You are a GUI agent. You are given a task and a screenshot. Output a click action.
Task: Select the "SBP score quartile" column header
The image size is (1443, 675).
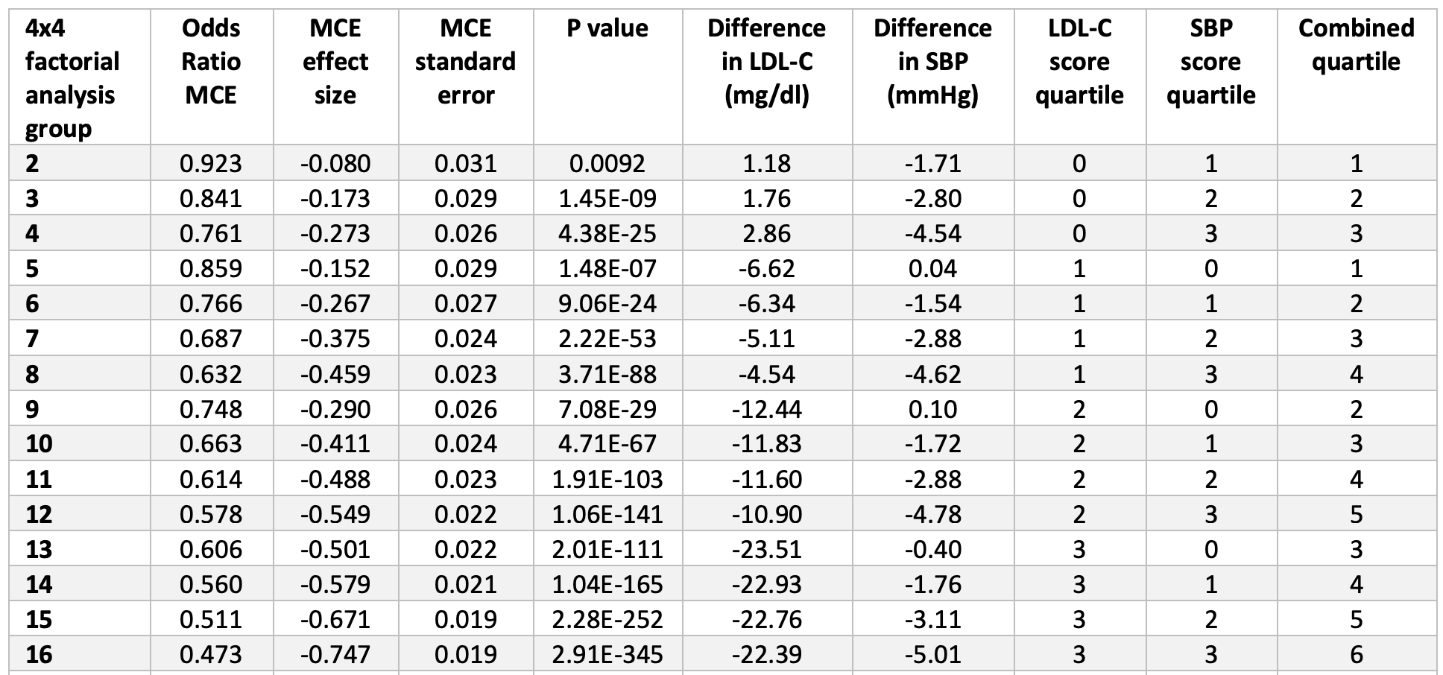[1210, 61]
